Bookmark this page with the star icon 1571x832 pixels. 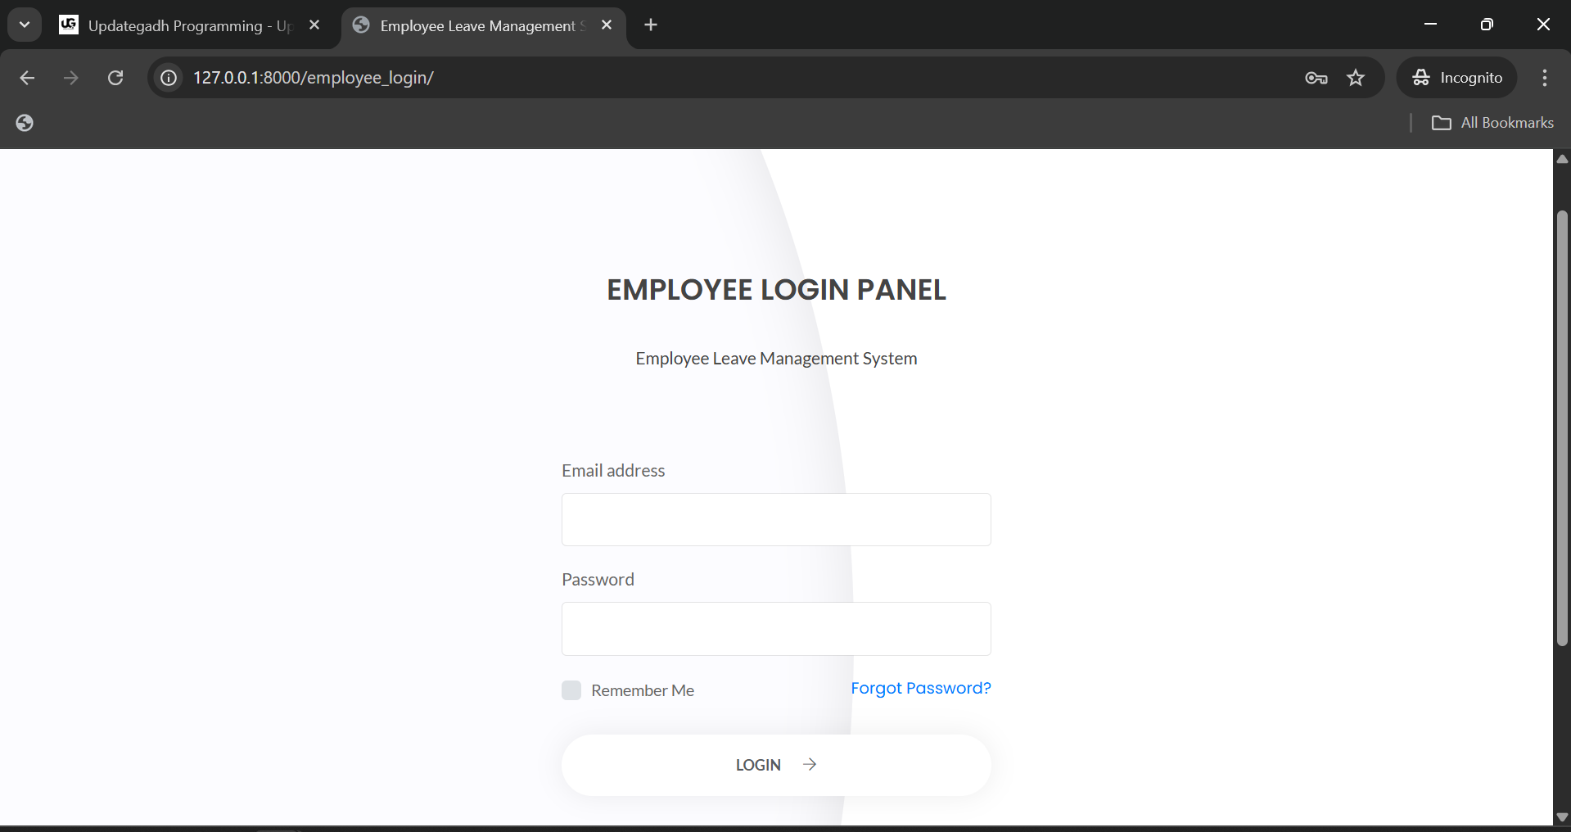click(x=1356, y=77)
